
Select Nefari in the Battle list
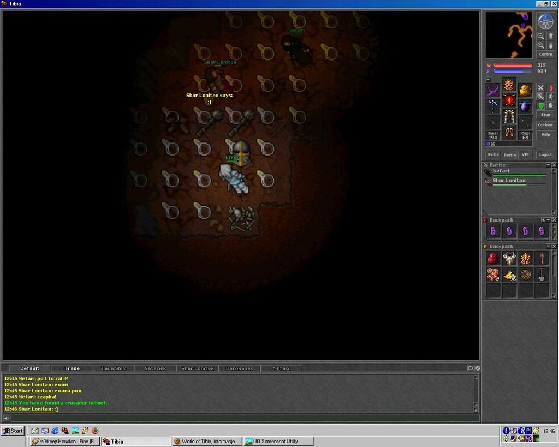tap(515, 172)
